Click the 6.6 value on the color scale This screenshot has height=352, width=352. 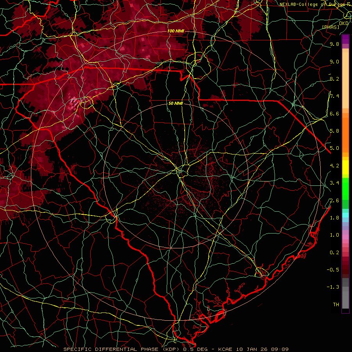pyautogui.click(x=334, y=113)
